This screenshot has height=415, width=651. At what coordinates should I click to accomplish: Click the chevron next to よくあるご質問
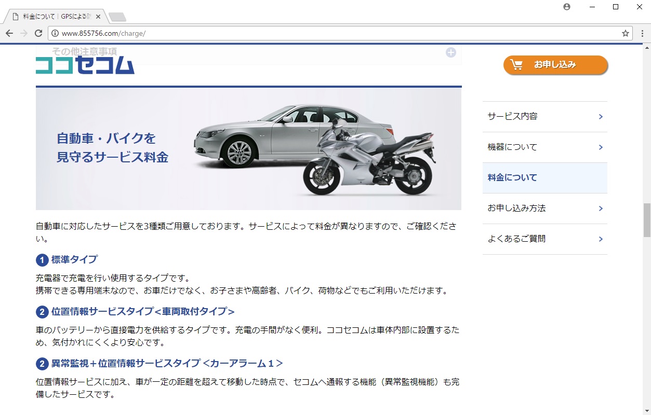click(601, 239)
